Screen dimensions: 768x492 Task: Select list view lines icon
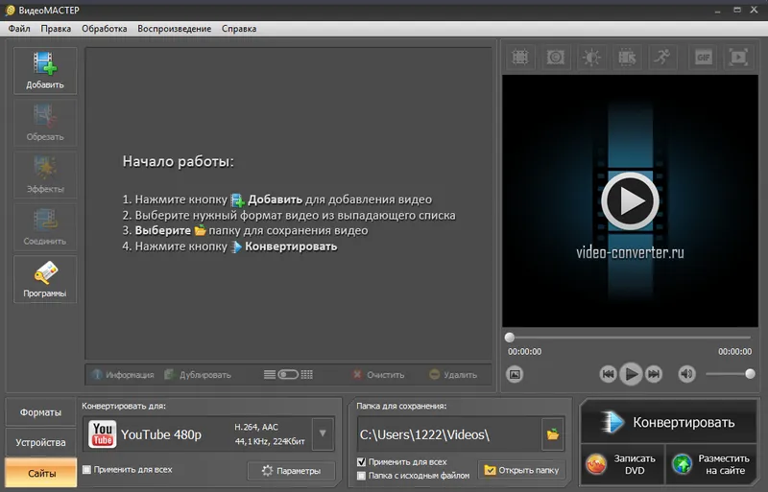click(x=270, y=374)
